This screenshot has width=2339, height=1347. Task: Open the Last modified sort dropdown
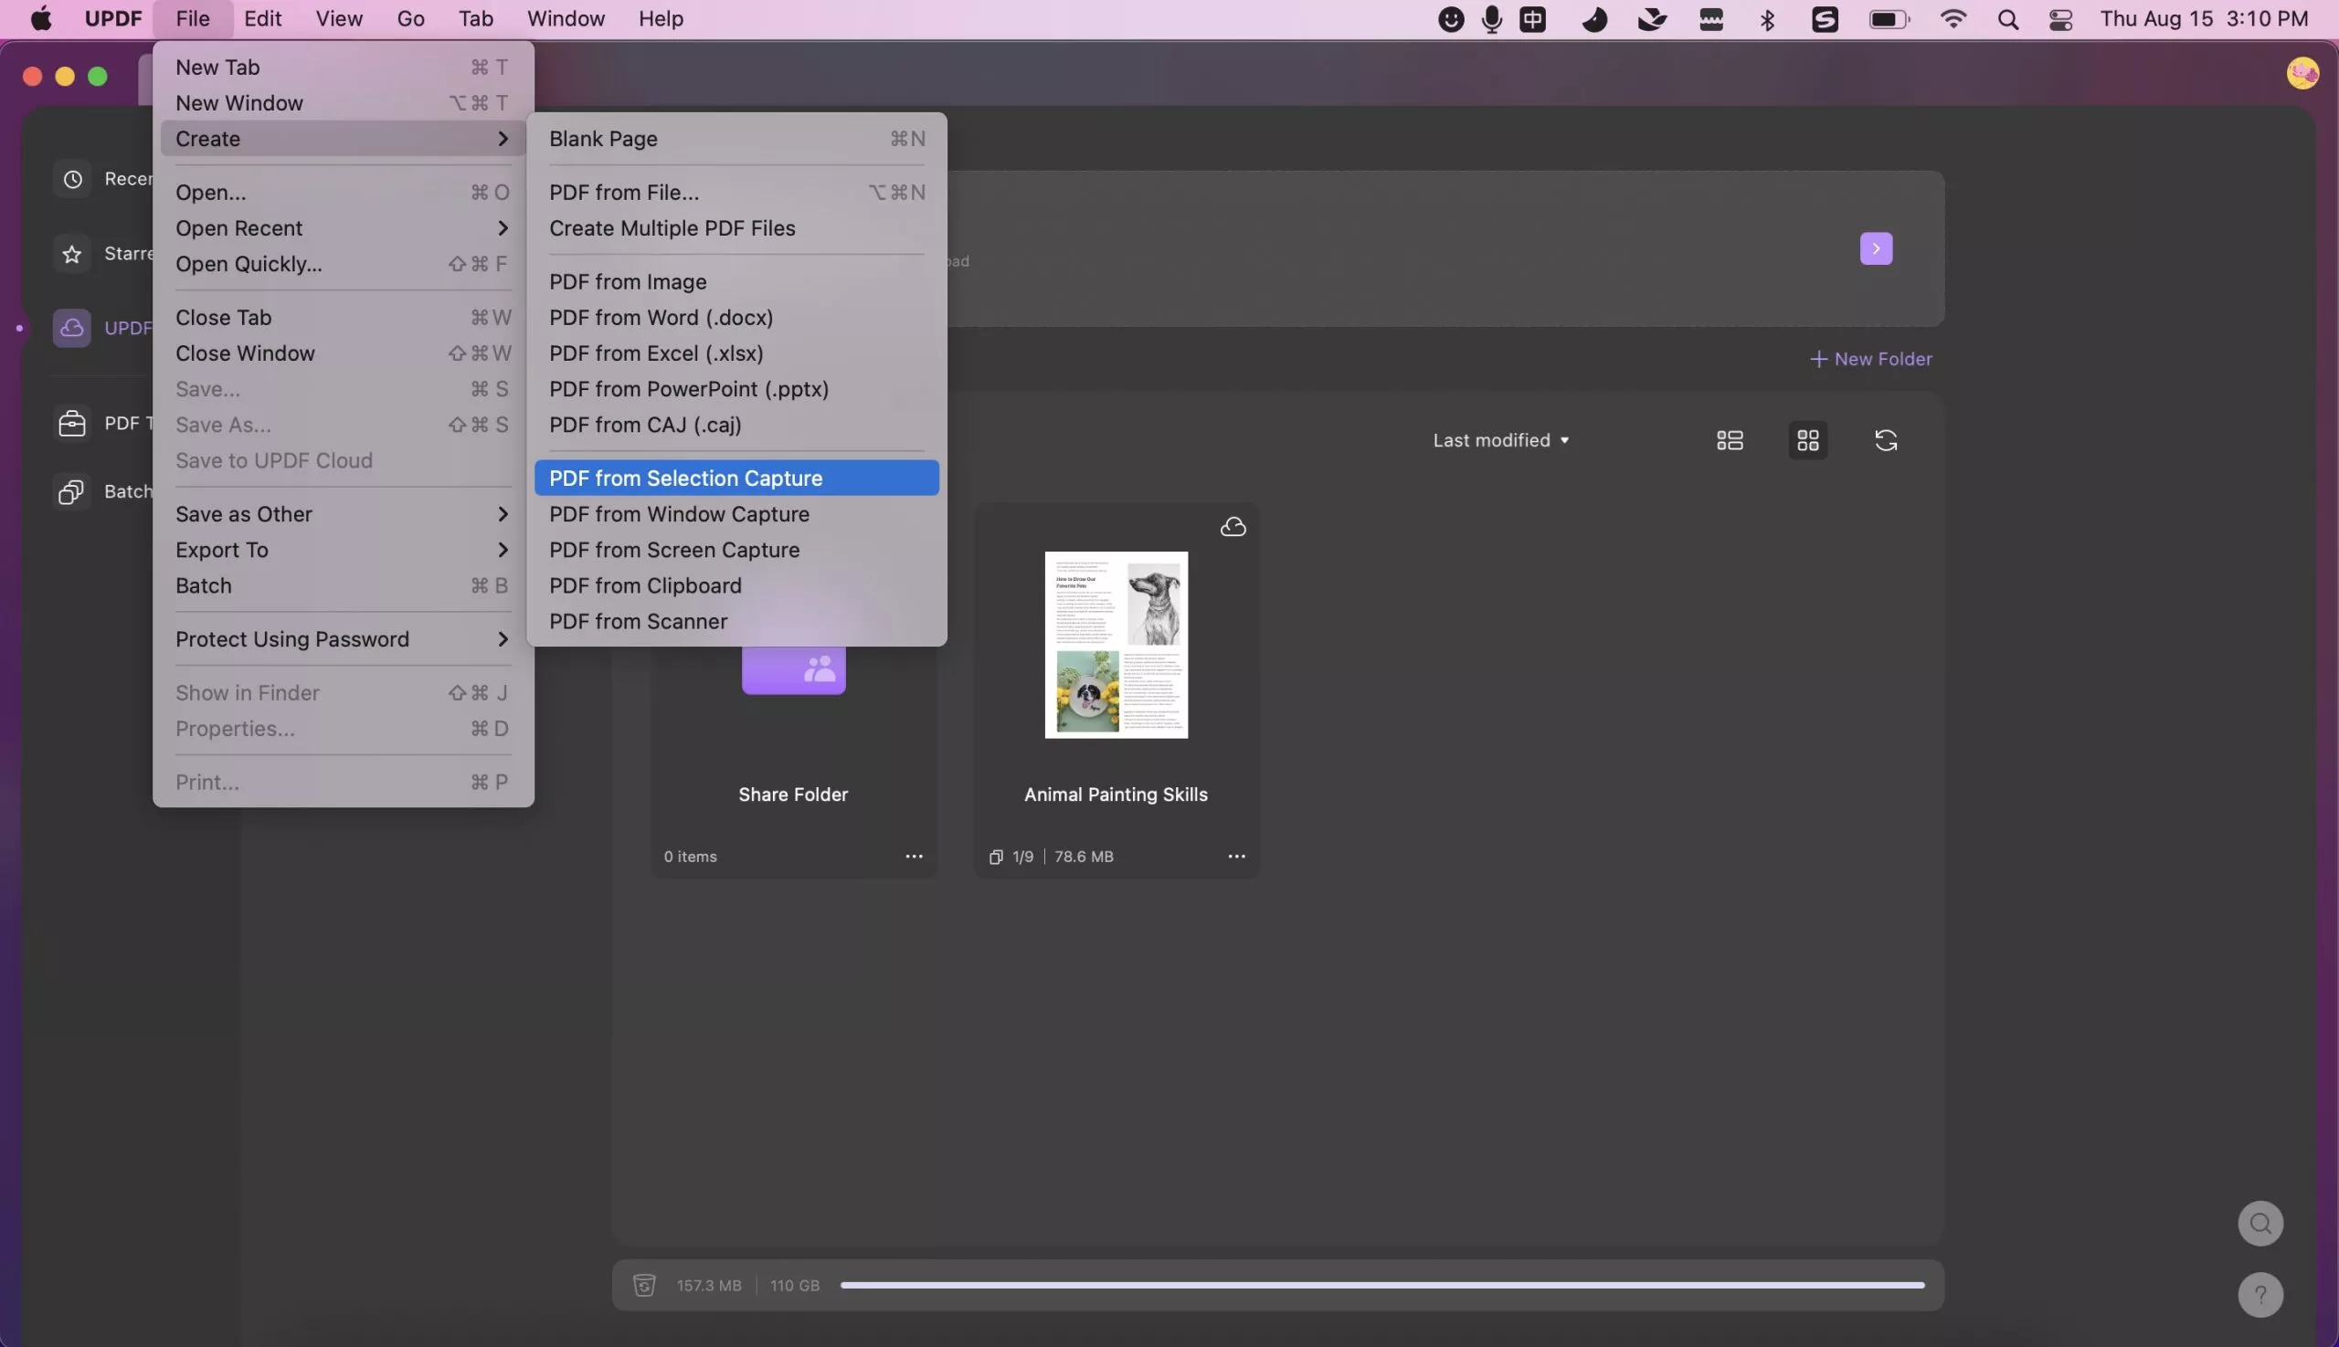click(1499, 439)
